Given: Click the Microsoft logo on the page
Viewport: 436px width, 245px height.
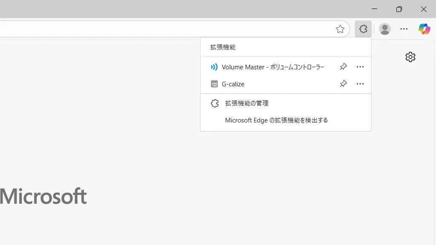Looking at the screenshot, I should coord(43,196).
